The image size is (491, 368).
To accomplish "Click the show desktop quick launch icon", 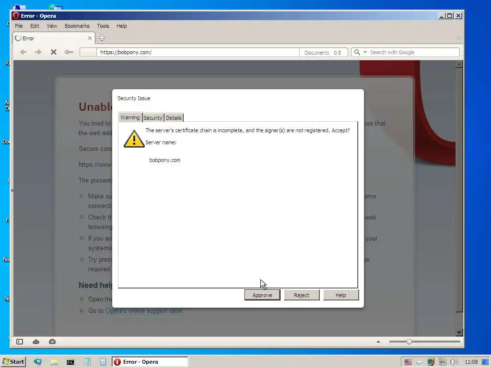I will (x=38, y=362).
